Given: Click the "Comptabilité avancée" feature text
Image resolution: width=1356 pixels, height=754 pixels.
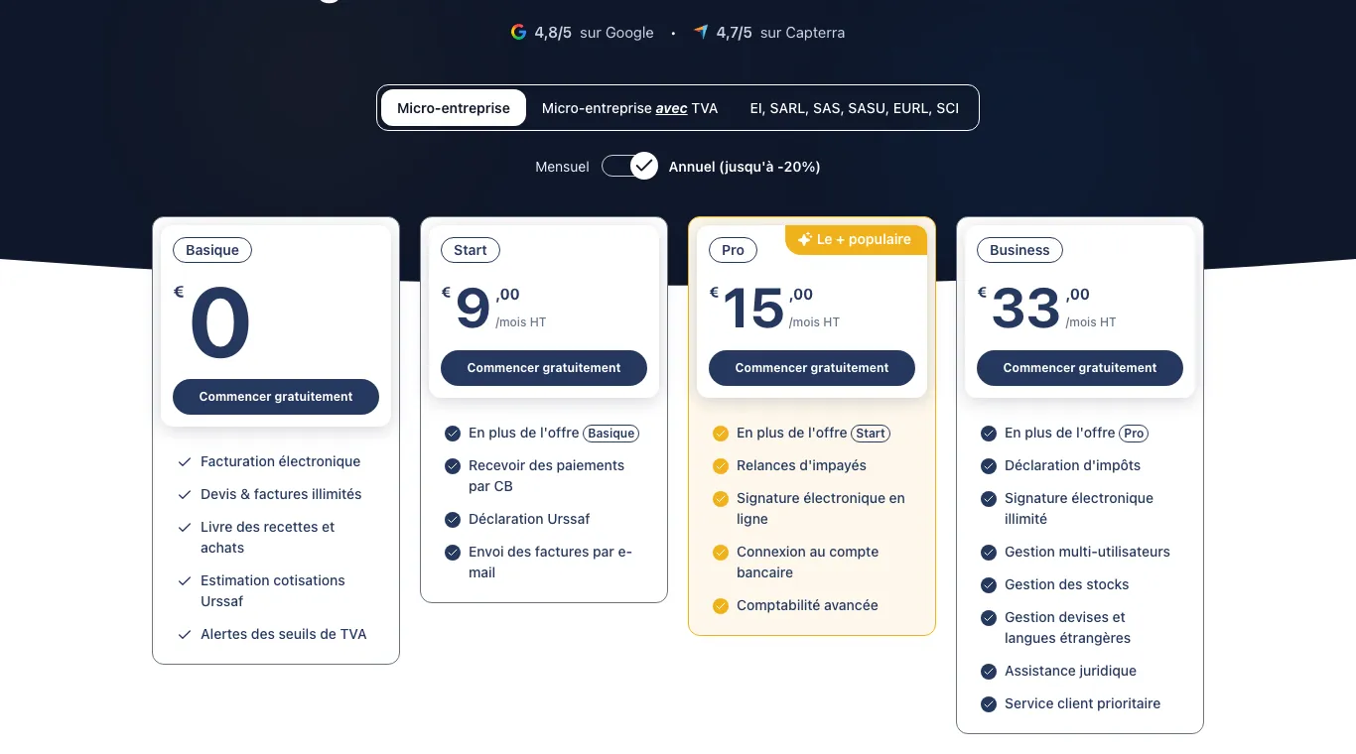Looking at the screenshot, I should pyautogui.click(x=807, y=605).
